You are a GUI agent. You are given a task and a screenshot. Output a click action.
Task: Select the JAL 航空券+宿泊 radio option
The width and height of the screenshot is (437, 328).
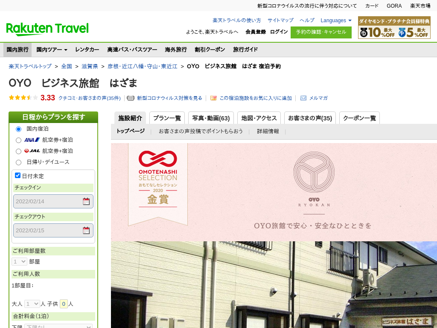point(18,151)
